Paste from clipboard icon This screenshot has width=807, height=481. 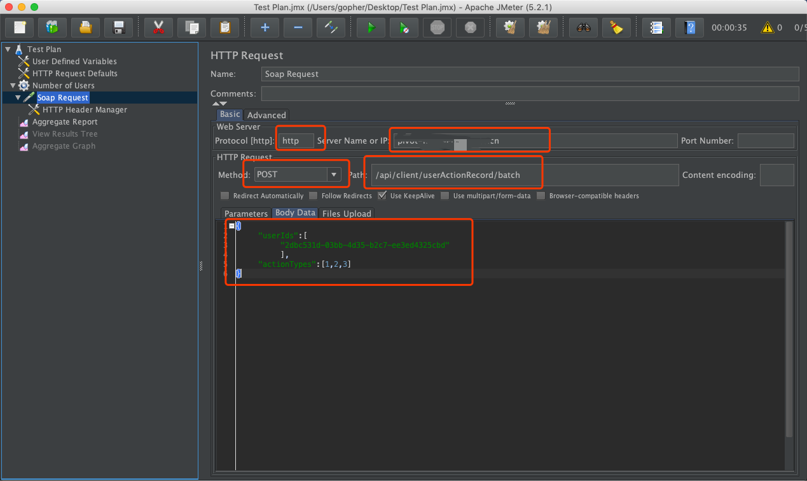coord(225,27)
